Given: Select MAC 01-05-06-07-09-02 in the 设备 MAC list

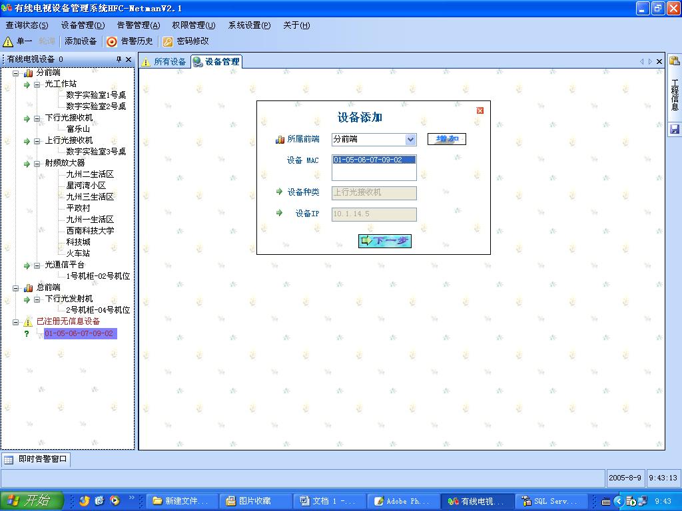Looking at the screenshot, I should [368, 160].
